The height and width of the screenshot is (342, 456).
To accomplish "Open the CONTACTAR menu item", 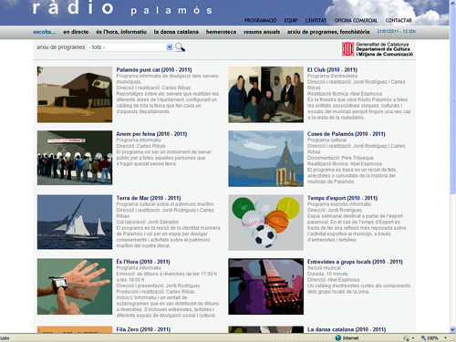I will (399, 20).
